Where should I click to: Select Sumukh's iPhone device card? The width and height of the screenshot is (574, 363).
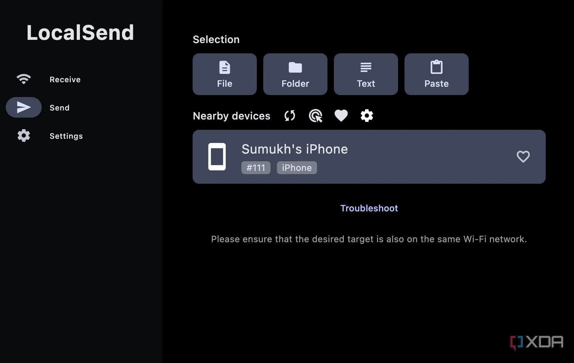point(369,157)
